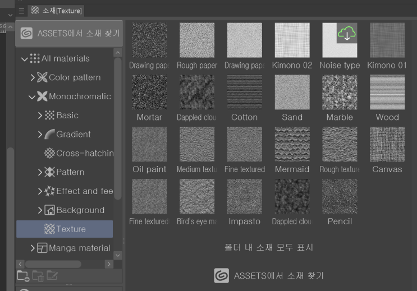
Task: Click the 폴더 내 소재 모두 표시 link
Action: pos(269,247)
